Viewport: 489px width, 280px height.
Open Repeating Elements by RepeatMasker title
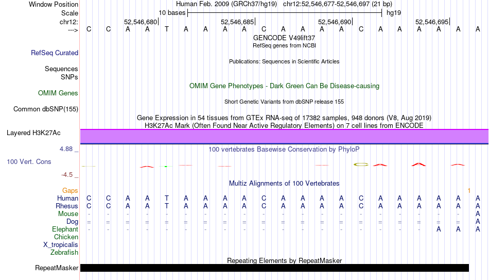(x=284, y=260)
